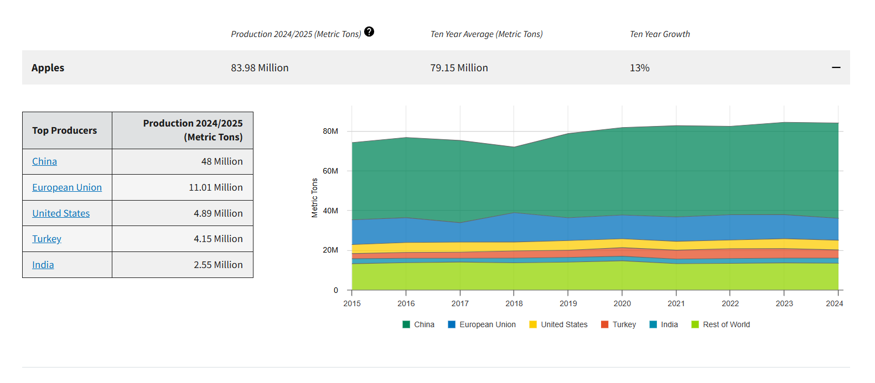The width and height of the screenshot is (875, 383).
Task: Click the 2020 tick label on x-axis
Action: point(622,303)
